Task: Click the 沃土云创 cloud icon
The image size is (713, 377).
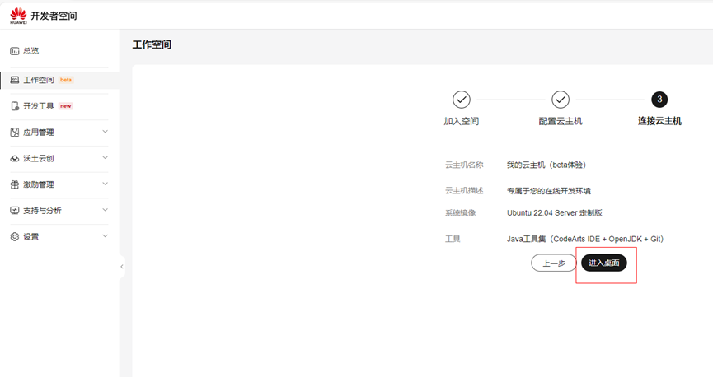Action: tap(15, 159)
